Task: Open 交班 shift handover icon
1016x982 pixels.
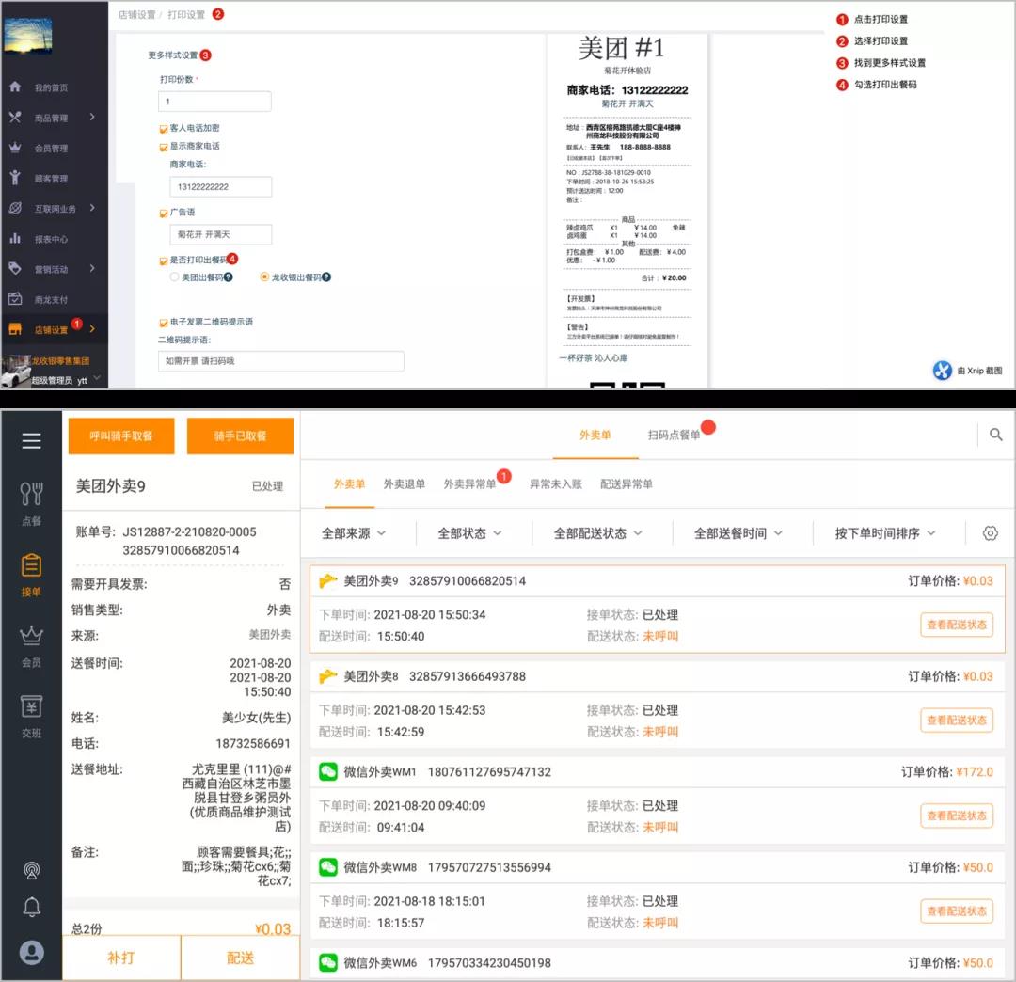Action: click(31, 706)
